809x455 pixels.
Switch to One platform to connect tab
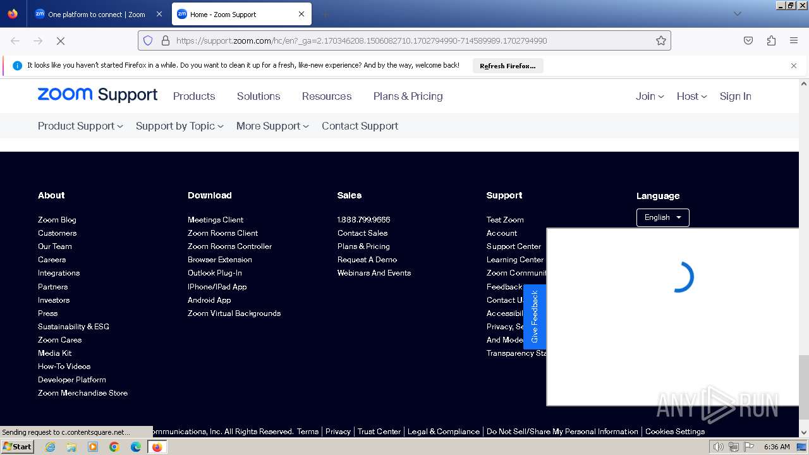pyautogui.click(x=98, y=14)
